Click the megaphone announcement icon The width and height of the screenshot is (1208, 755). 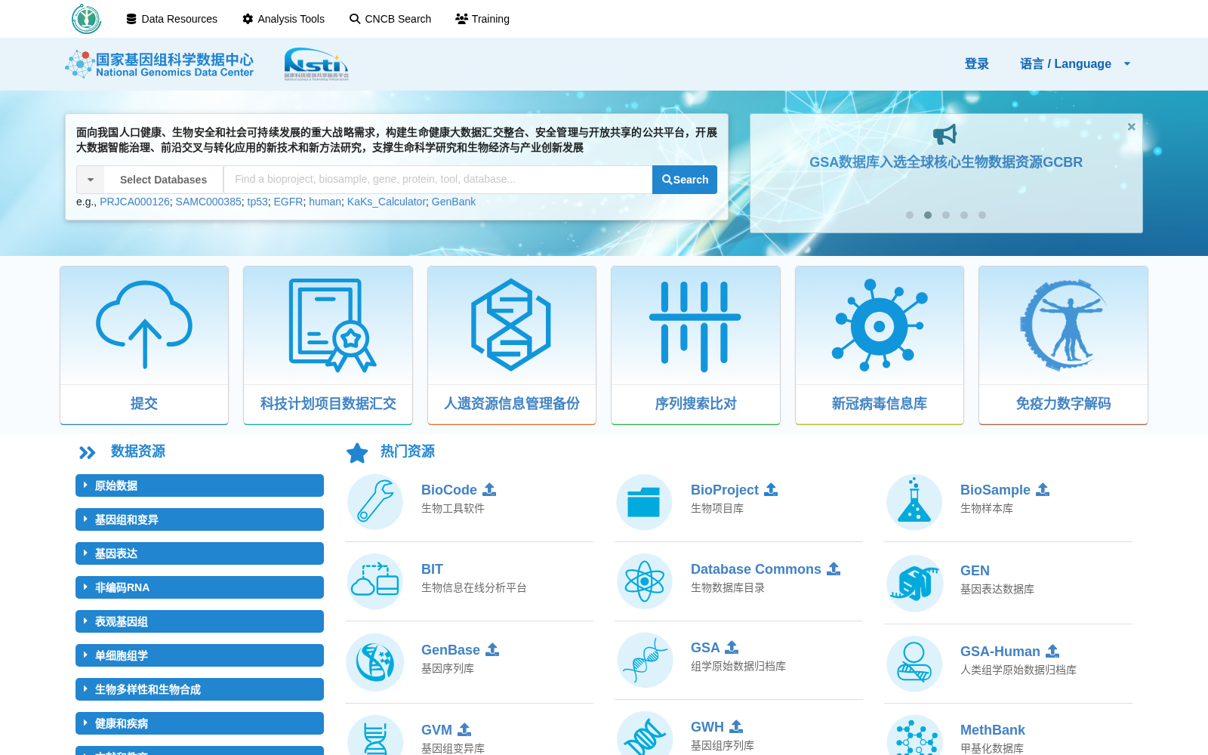pos(945,134)
